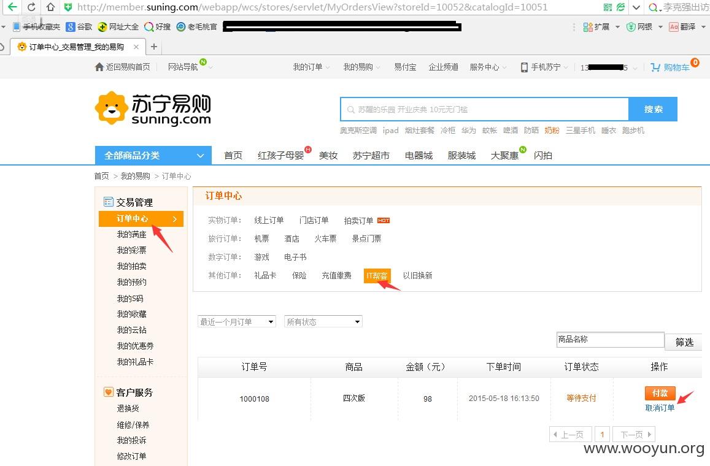The image size is (710, 466).
Task: Open 退换货 under 客户服务
Action: [x=128, y=408]
